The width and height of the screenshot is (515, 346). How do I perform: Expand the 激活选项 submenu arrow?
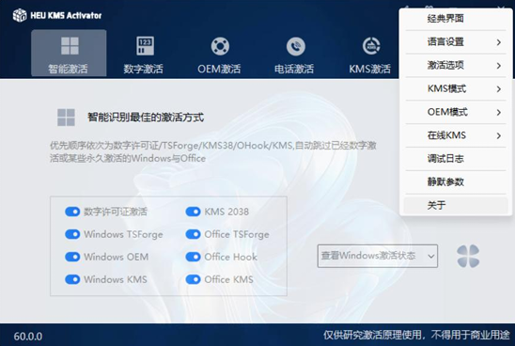(x=499, y=66)
